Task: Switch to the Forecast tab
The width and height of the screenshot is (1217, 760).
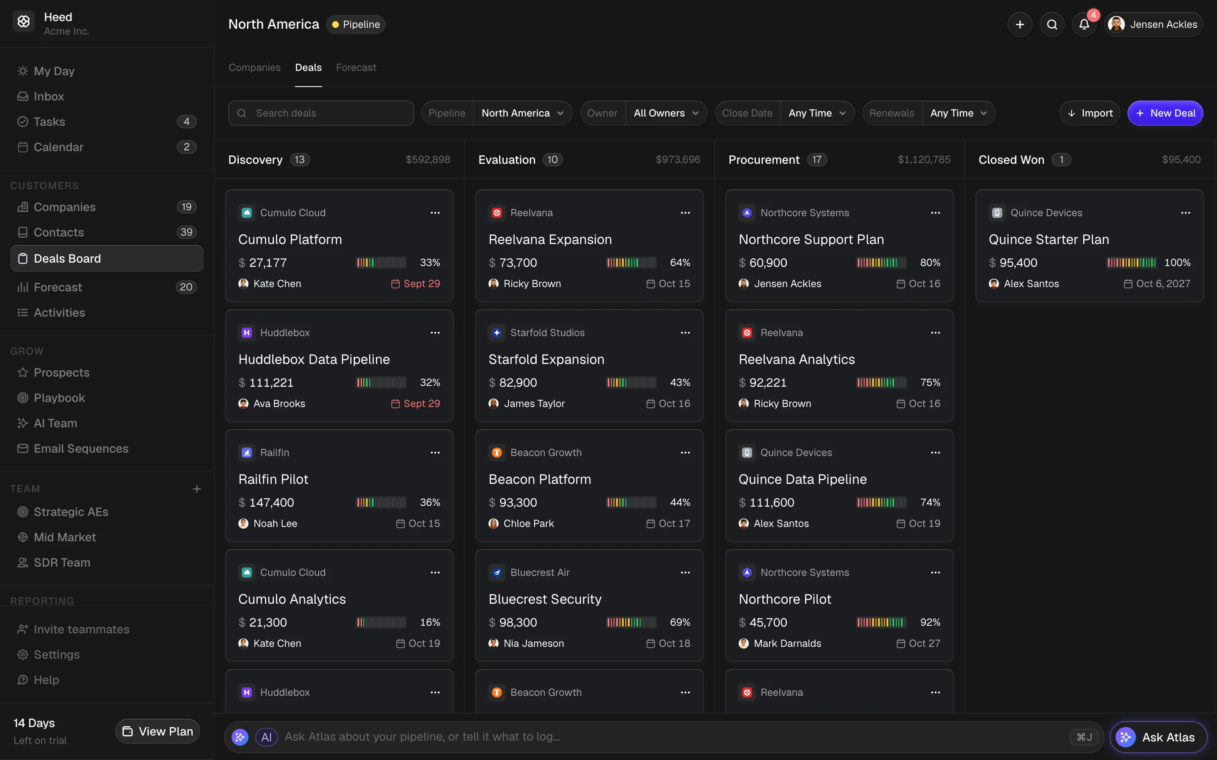Action: tap(356, 68)
